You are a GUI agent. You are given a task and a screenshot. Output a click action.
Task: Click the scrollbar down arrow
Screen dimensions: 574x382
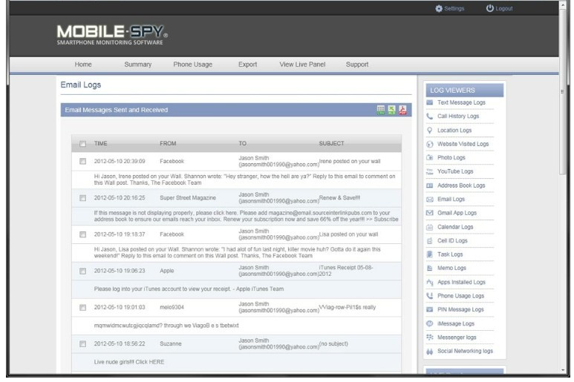coord(563,370)
